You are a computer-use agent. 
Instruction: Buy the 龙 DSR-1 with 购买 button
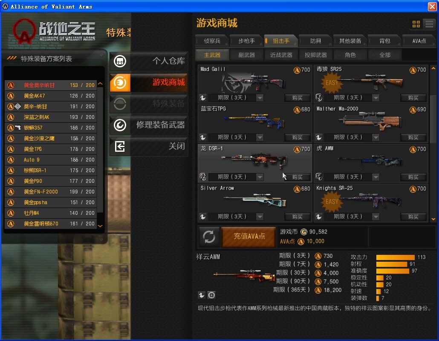(x=297, y=177)
